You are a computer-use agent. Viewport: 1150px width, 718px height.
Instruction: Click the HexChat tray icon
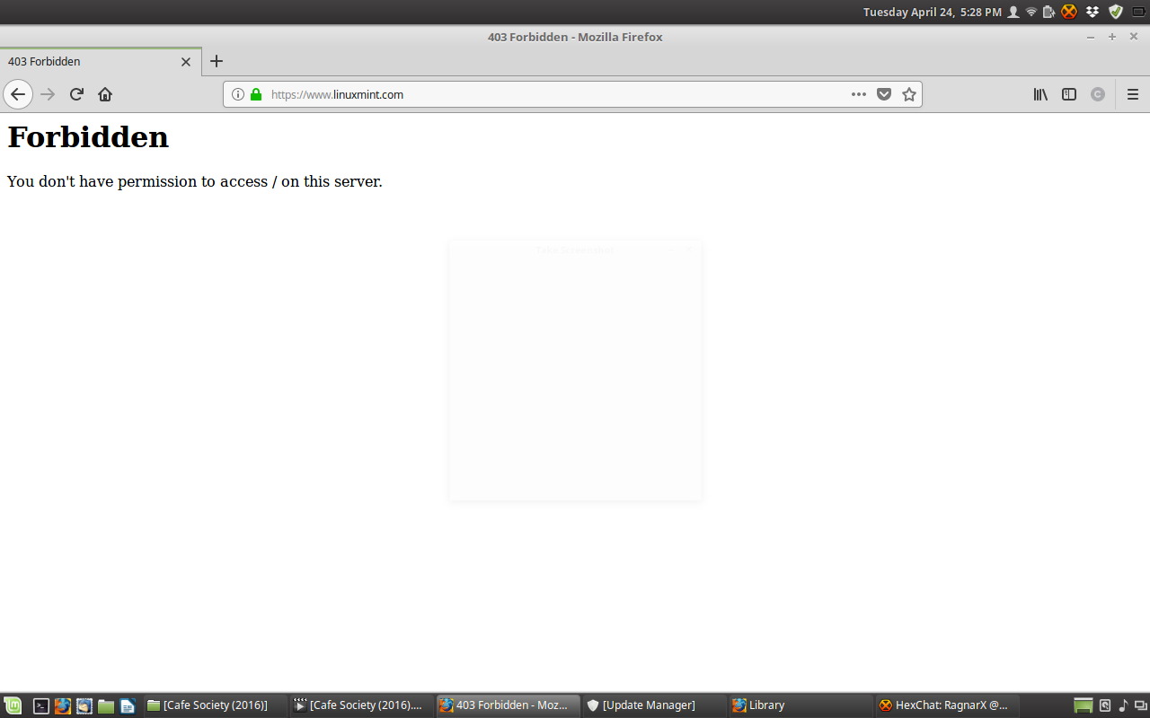pyautogui.click(x=1068, y=12)
